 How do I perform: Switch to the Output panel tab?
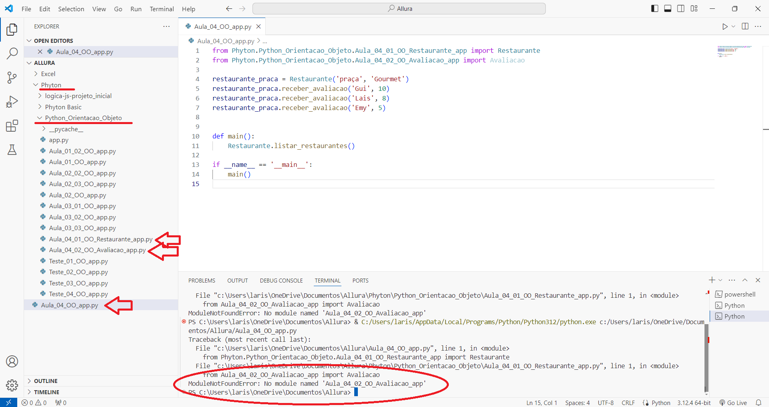[238, 281]
